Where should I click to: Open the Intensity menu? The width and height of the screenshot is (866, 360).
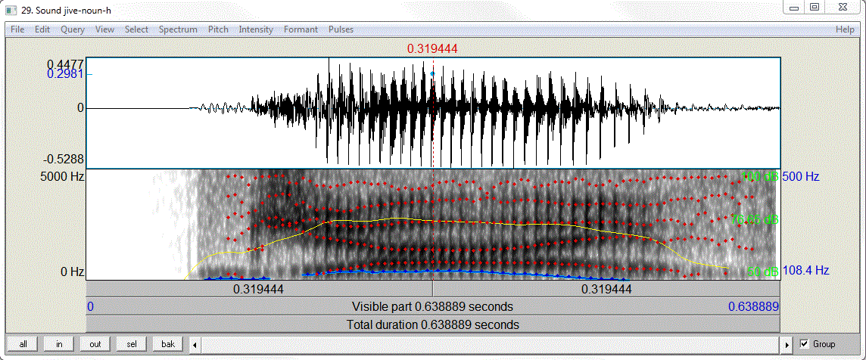point(256,29)
